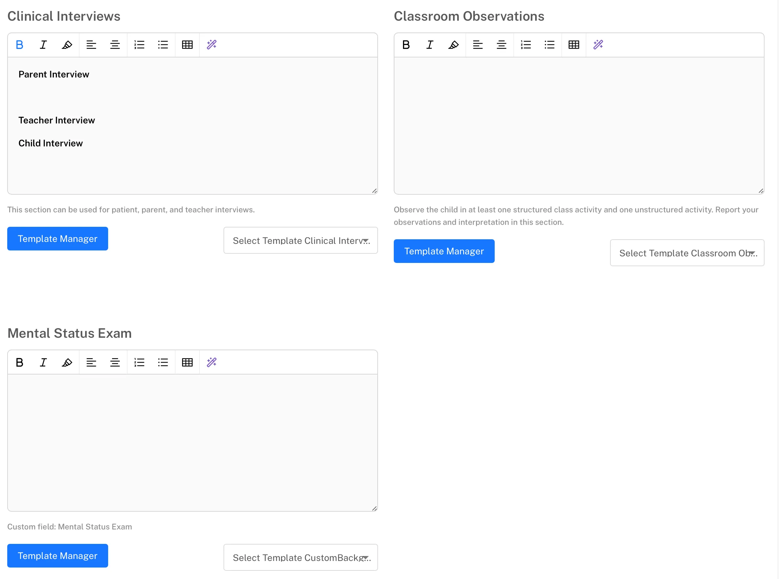779x579 pixels.
Task: Open Template Manager under Classroom Observations
Action: pos(444,251)
